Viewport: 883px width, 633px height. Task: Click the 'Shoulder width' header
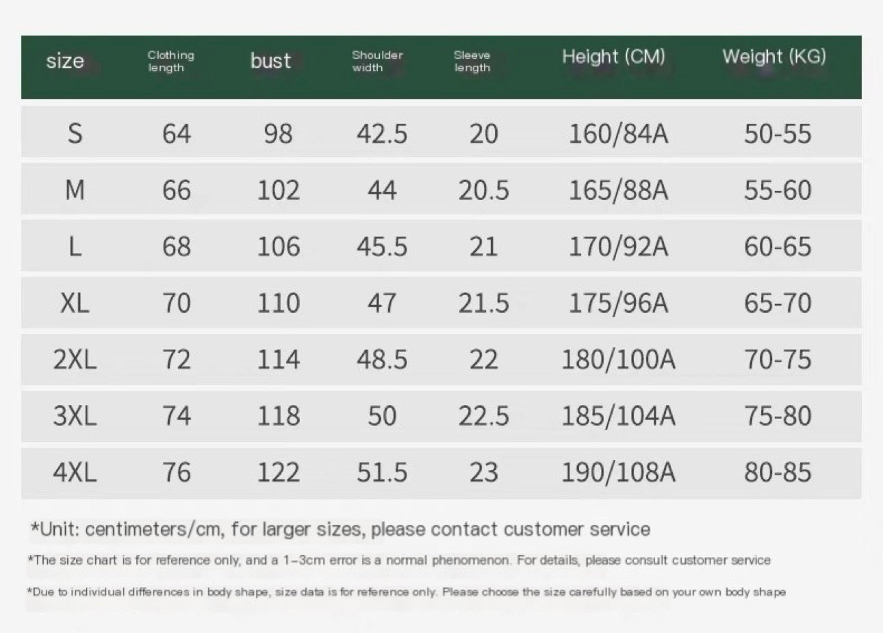click(x=377, y=61)
